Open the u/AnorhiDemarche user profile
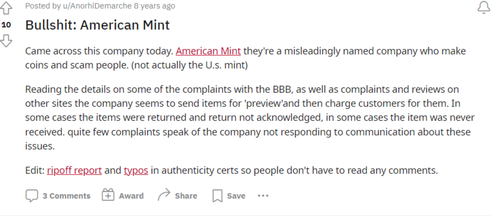Image resolution: width=491 pixels, height=216 pixels. click(x=96, y=6)
